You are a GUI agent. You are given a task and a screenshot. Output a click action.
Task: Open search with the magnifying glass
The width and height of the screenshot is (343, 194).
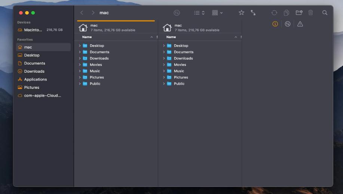pyautogui.click(x=325, y=13)
